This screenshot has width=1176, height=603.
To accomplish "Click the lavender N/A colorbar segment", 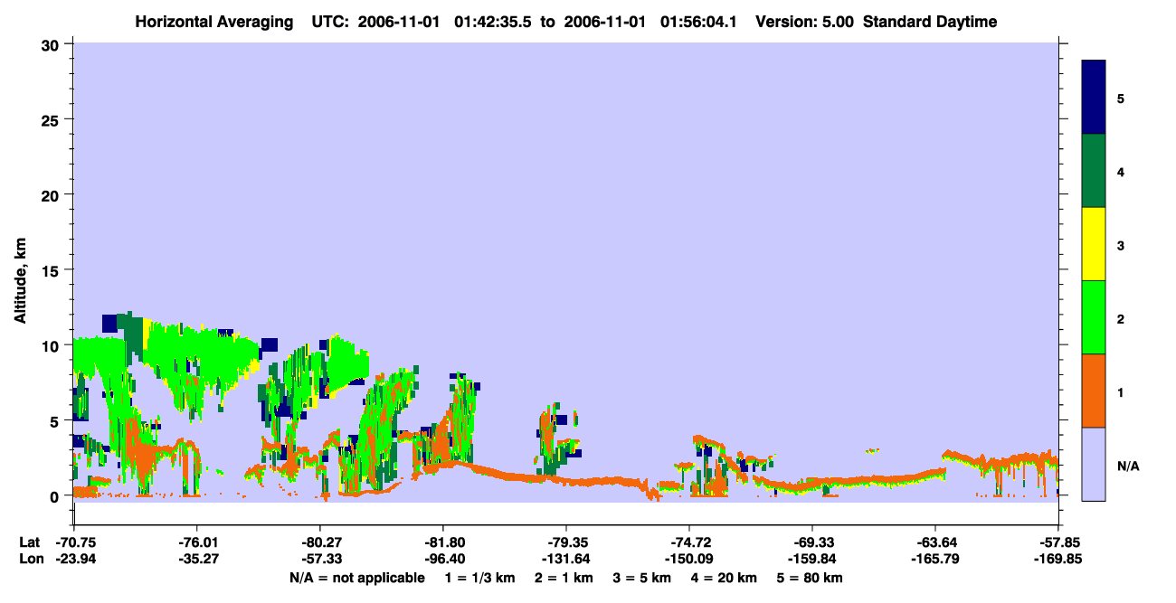I will [x=1094, y=464].
